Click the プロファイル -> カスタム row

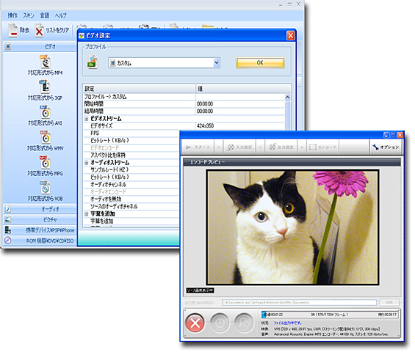[184, 97]
